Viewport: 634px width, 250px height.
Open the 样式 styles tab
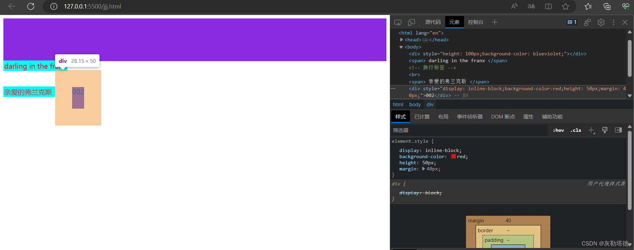(x=400, y=117)
